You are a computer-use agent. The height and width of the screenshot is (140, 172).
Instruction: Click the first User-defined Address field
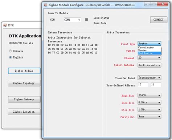pos(143,85)
